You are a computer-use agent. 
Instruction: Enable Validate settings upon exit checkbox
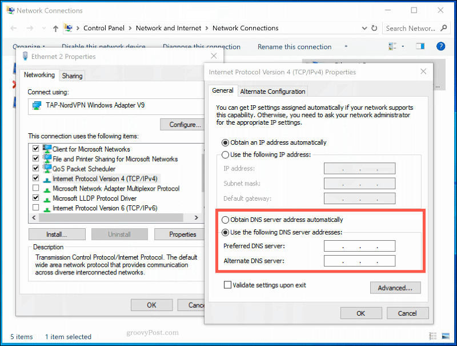[227, 285]
